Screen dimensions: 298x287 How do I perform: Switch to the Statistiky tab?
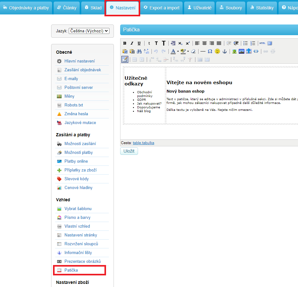pos(261,8)
